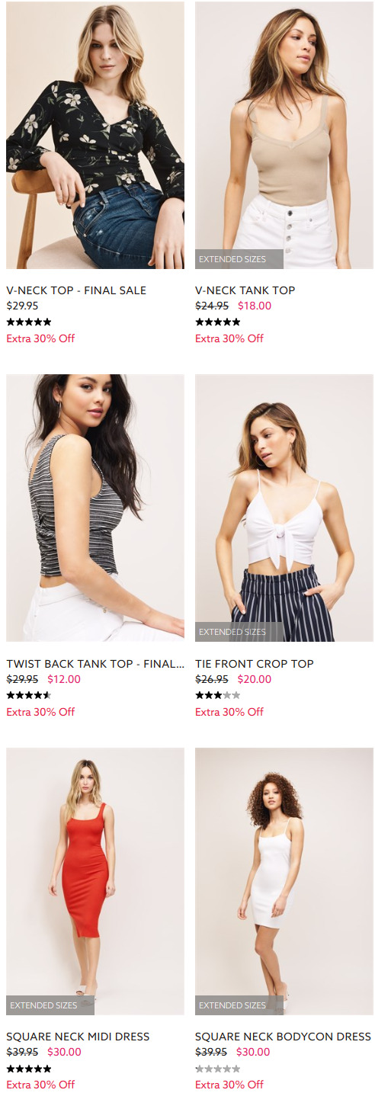Viewport: 375px width, 1109px height.
Task: Click the star rating under V-Neck Top
Action: pyautogui.click(x=29, y=322)
